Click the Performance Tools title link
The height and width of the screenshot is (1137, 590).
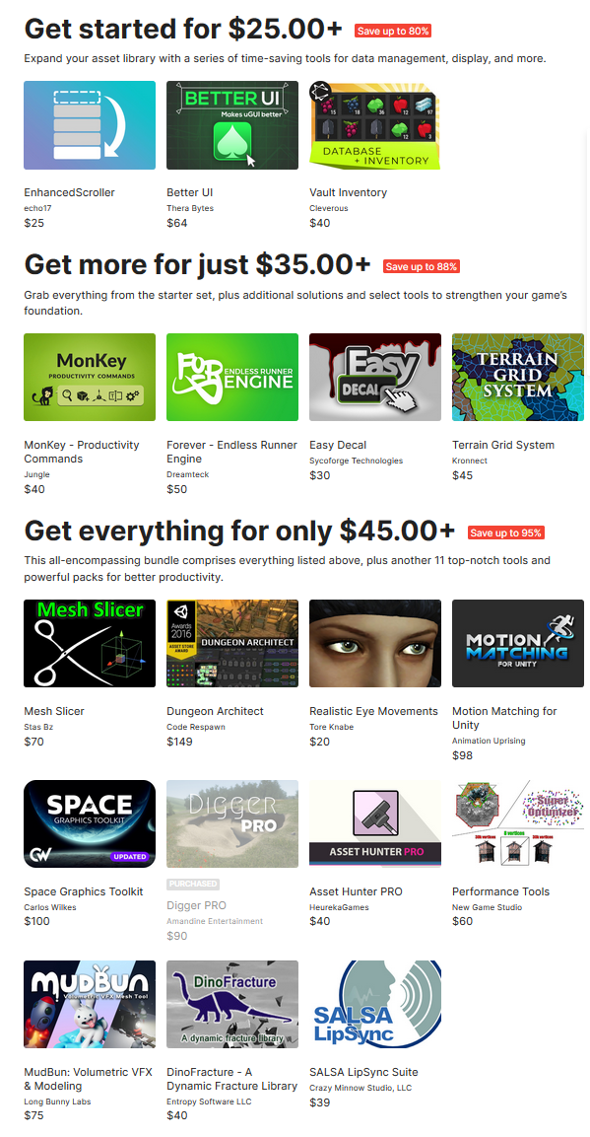point(501,891)
